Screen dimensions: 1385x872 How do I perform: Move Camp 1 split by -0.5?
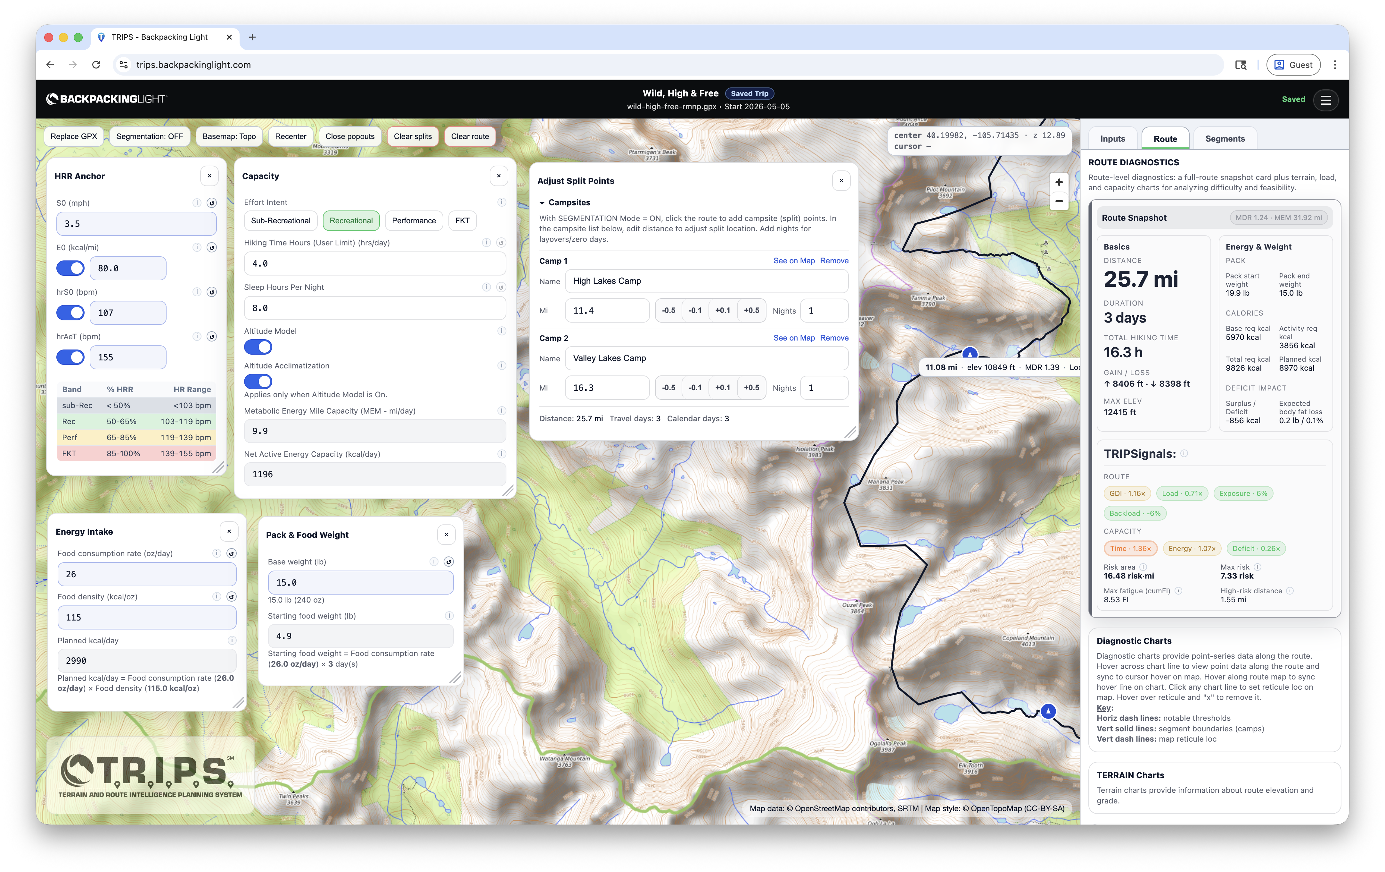pos(668,311)
